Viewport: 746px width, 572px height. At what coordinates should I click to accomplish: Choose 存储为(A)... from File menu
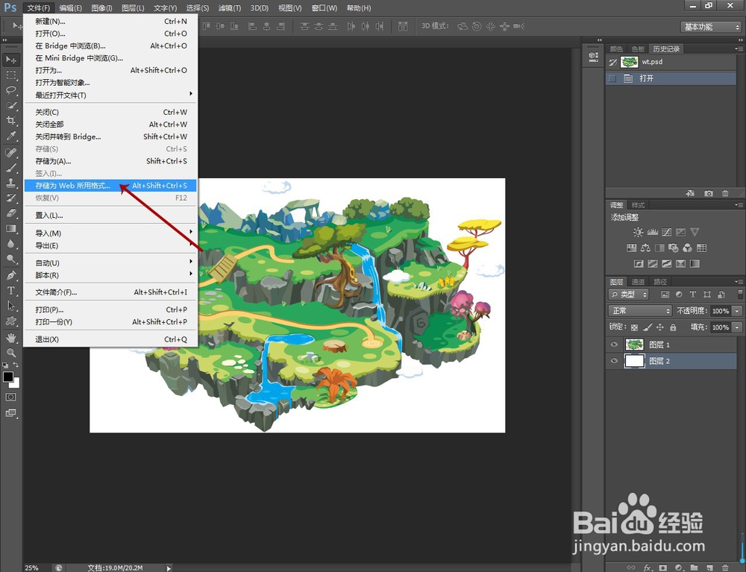pyautogui.click(x=110, y=161)
